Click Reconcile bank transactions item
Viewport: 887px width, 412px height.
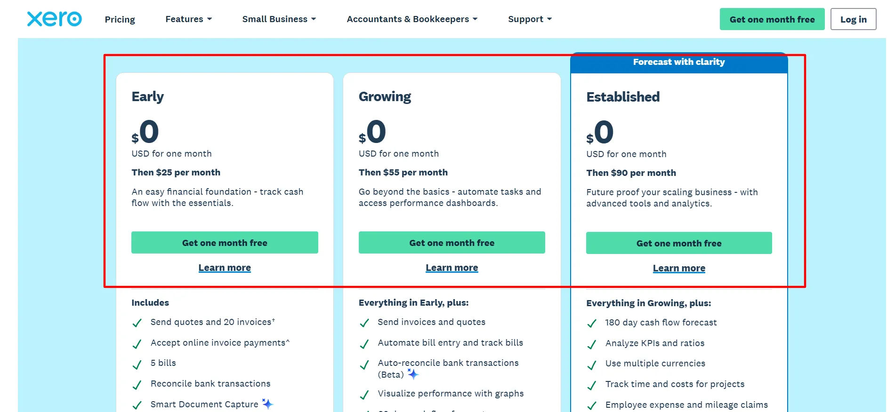pyautogui.click(x=210, y=384)
